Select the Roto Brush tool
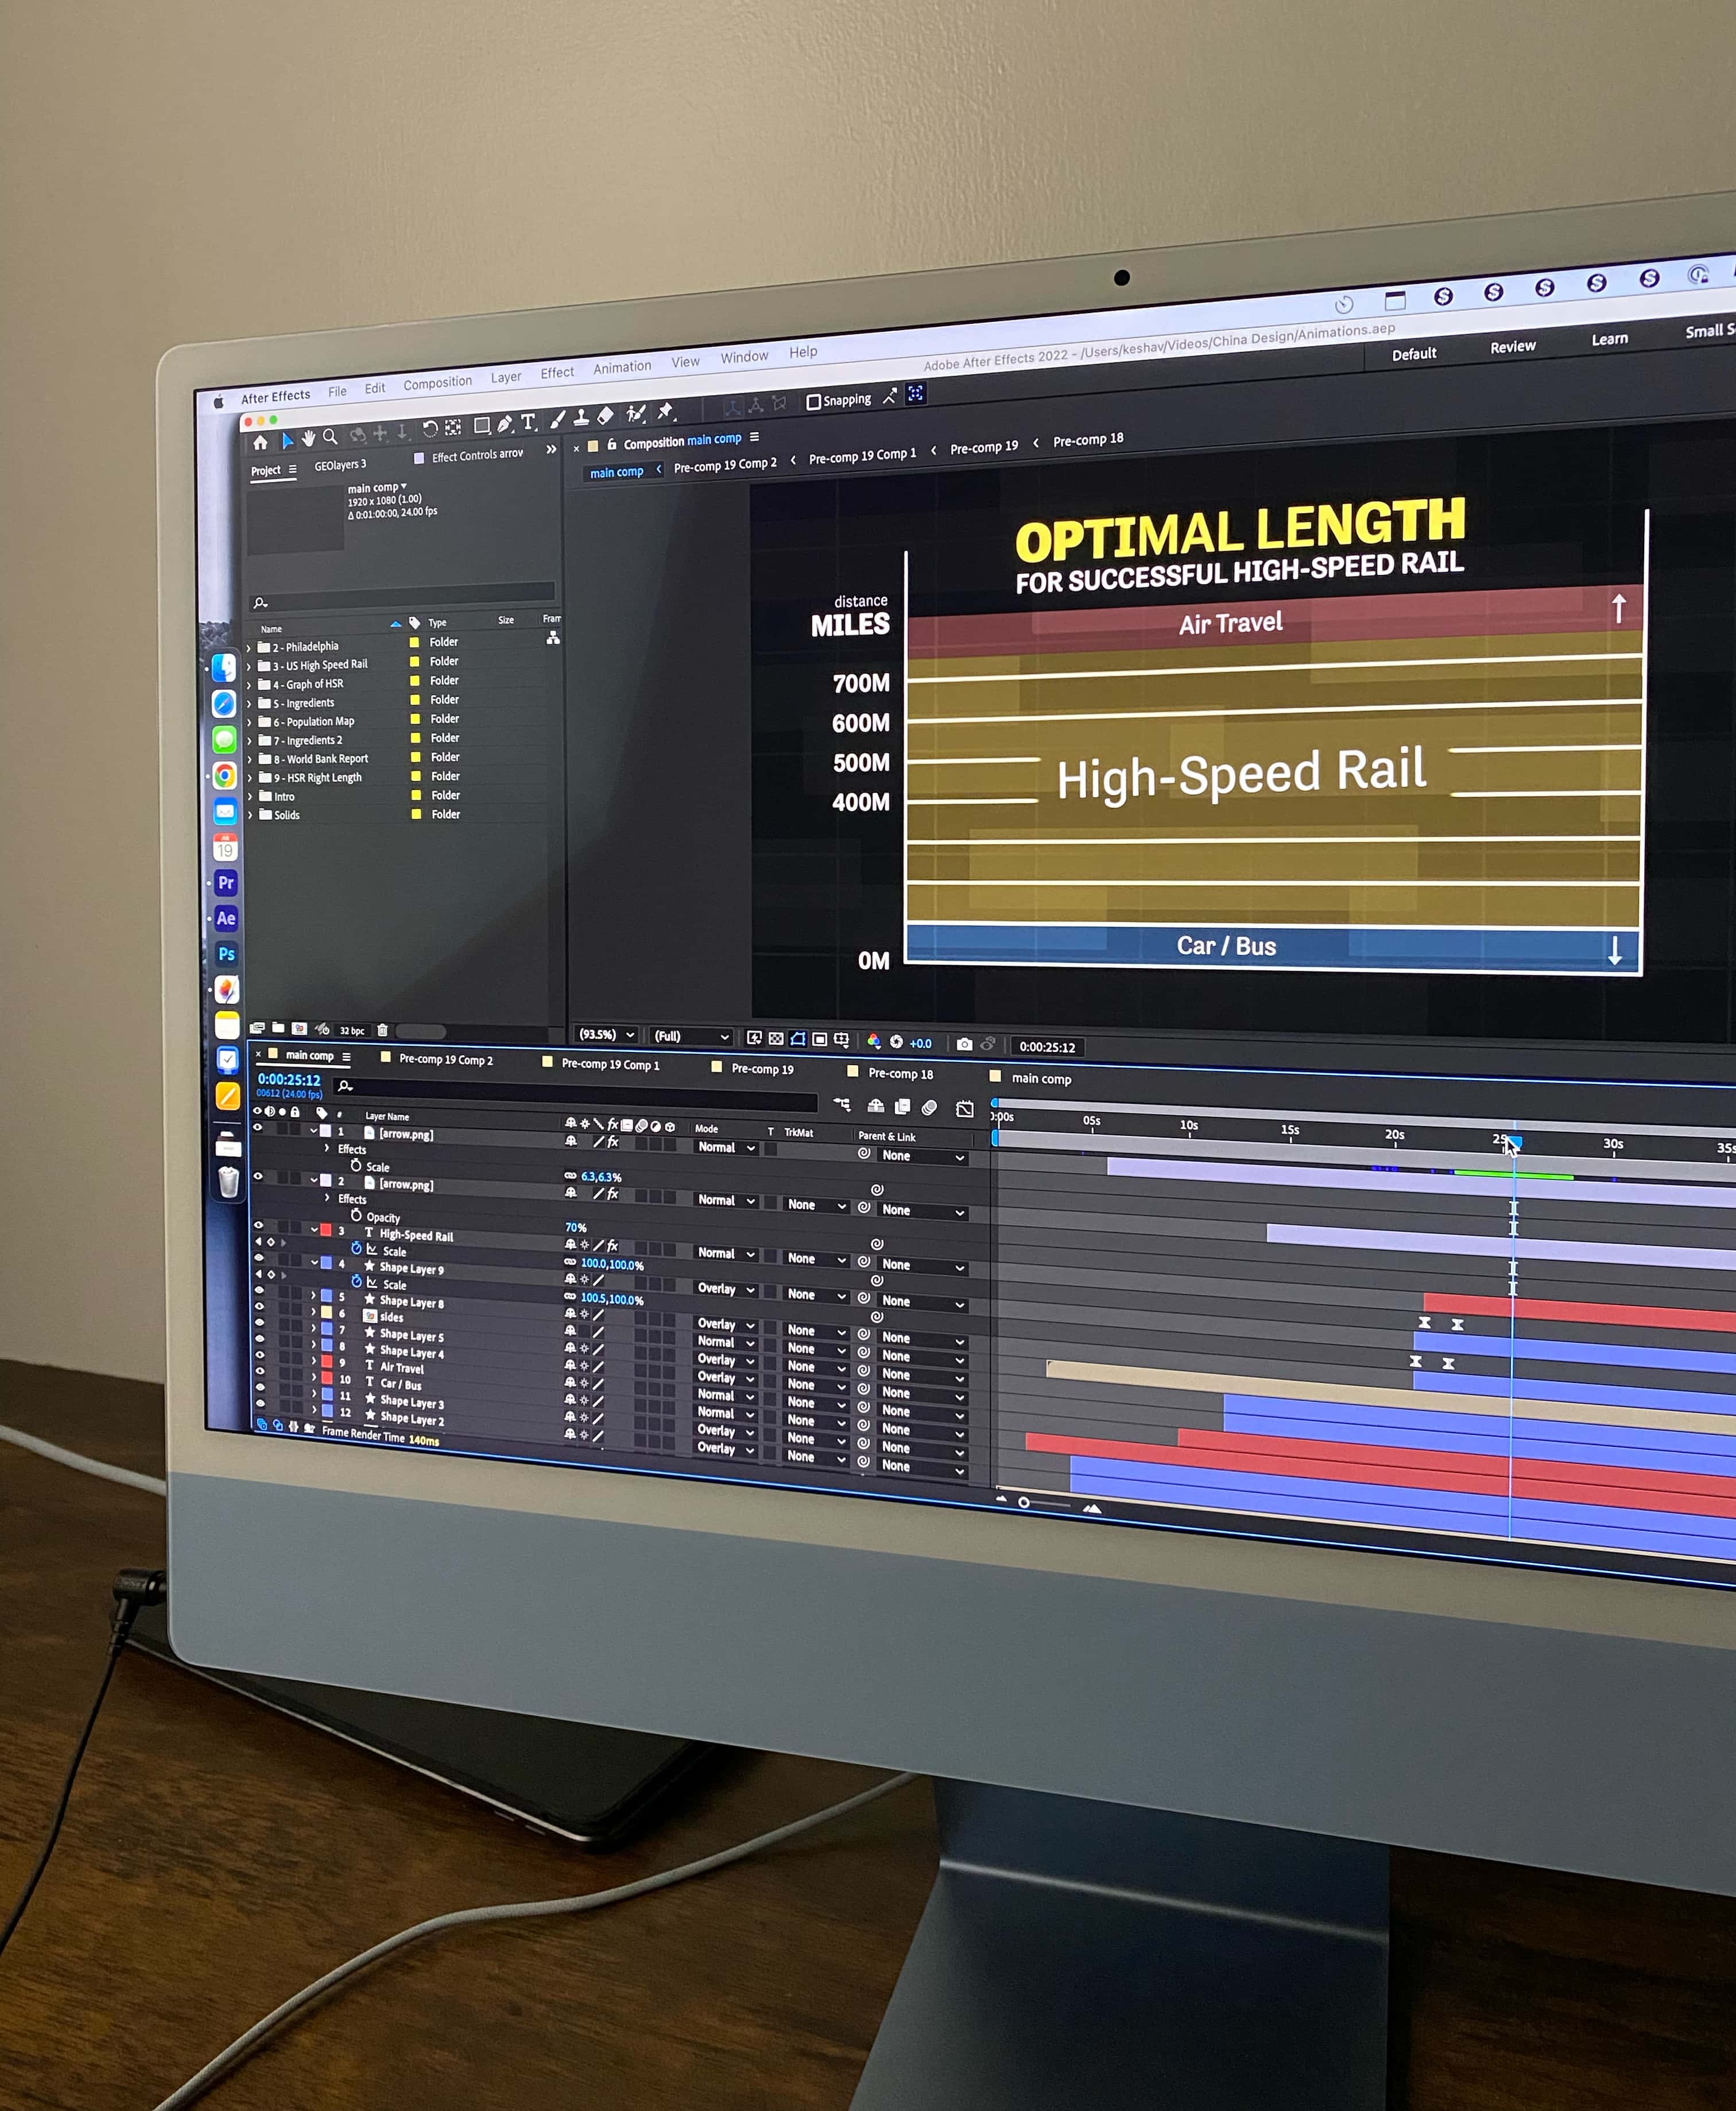The image size is (1736, 2111). click(636, 413)
